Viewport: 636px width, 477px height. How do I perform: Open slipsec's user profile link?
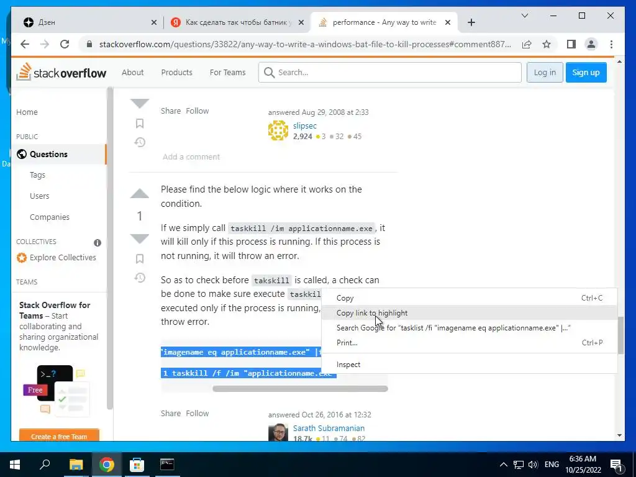coord(304,125)
